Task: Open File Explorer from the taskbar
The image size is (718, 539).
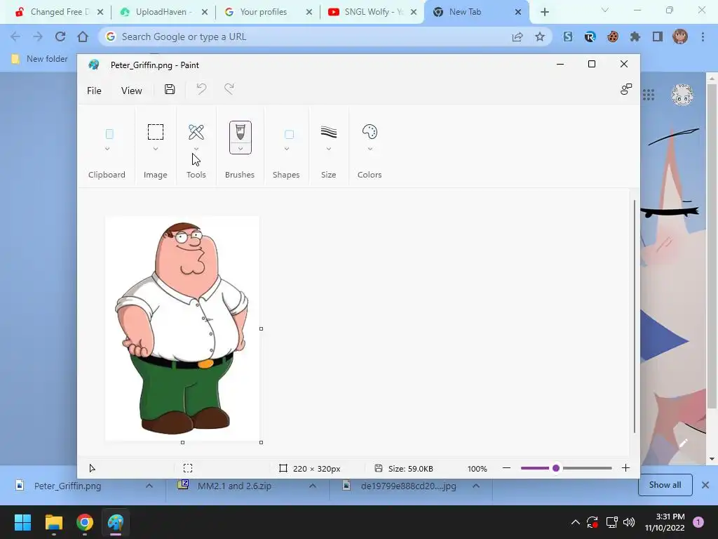Action: point(53,522)
